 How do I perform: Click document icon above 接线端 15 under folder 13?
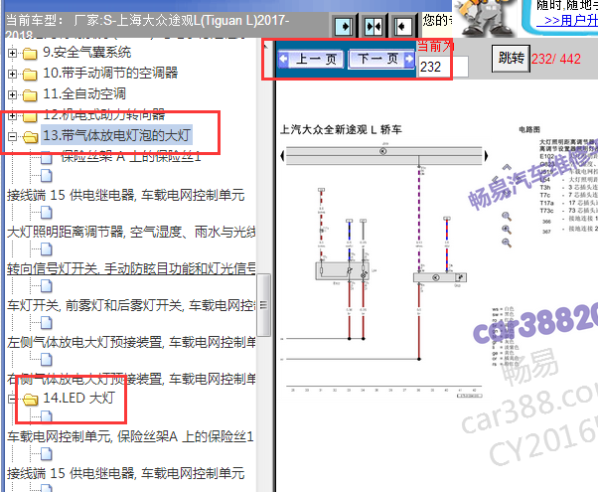click(46, 176)
